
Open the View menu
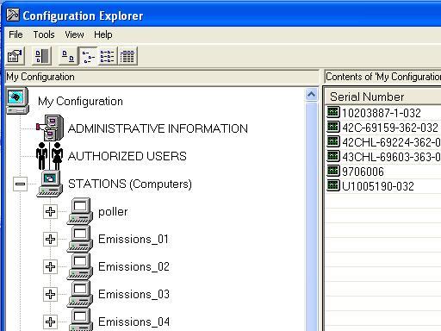(74, 34)
